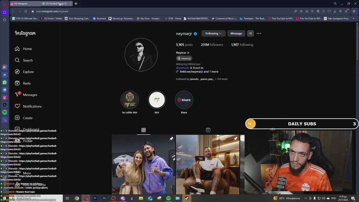Open Explore in Instagram sidebar
This screenshot has height=202, width=359.
point(24,72)
